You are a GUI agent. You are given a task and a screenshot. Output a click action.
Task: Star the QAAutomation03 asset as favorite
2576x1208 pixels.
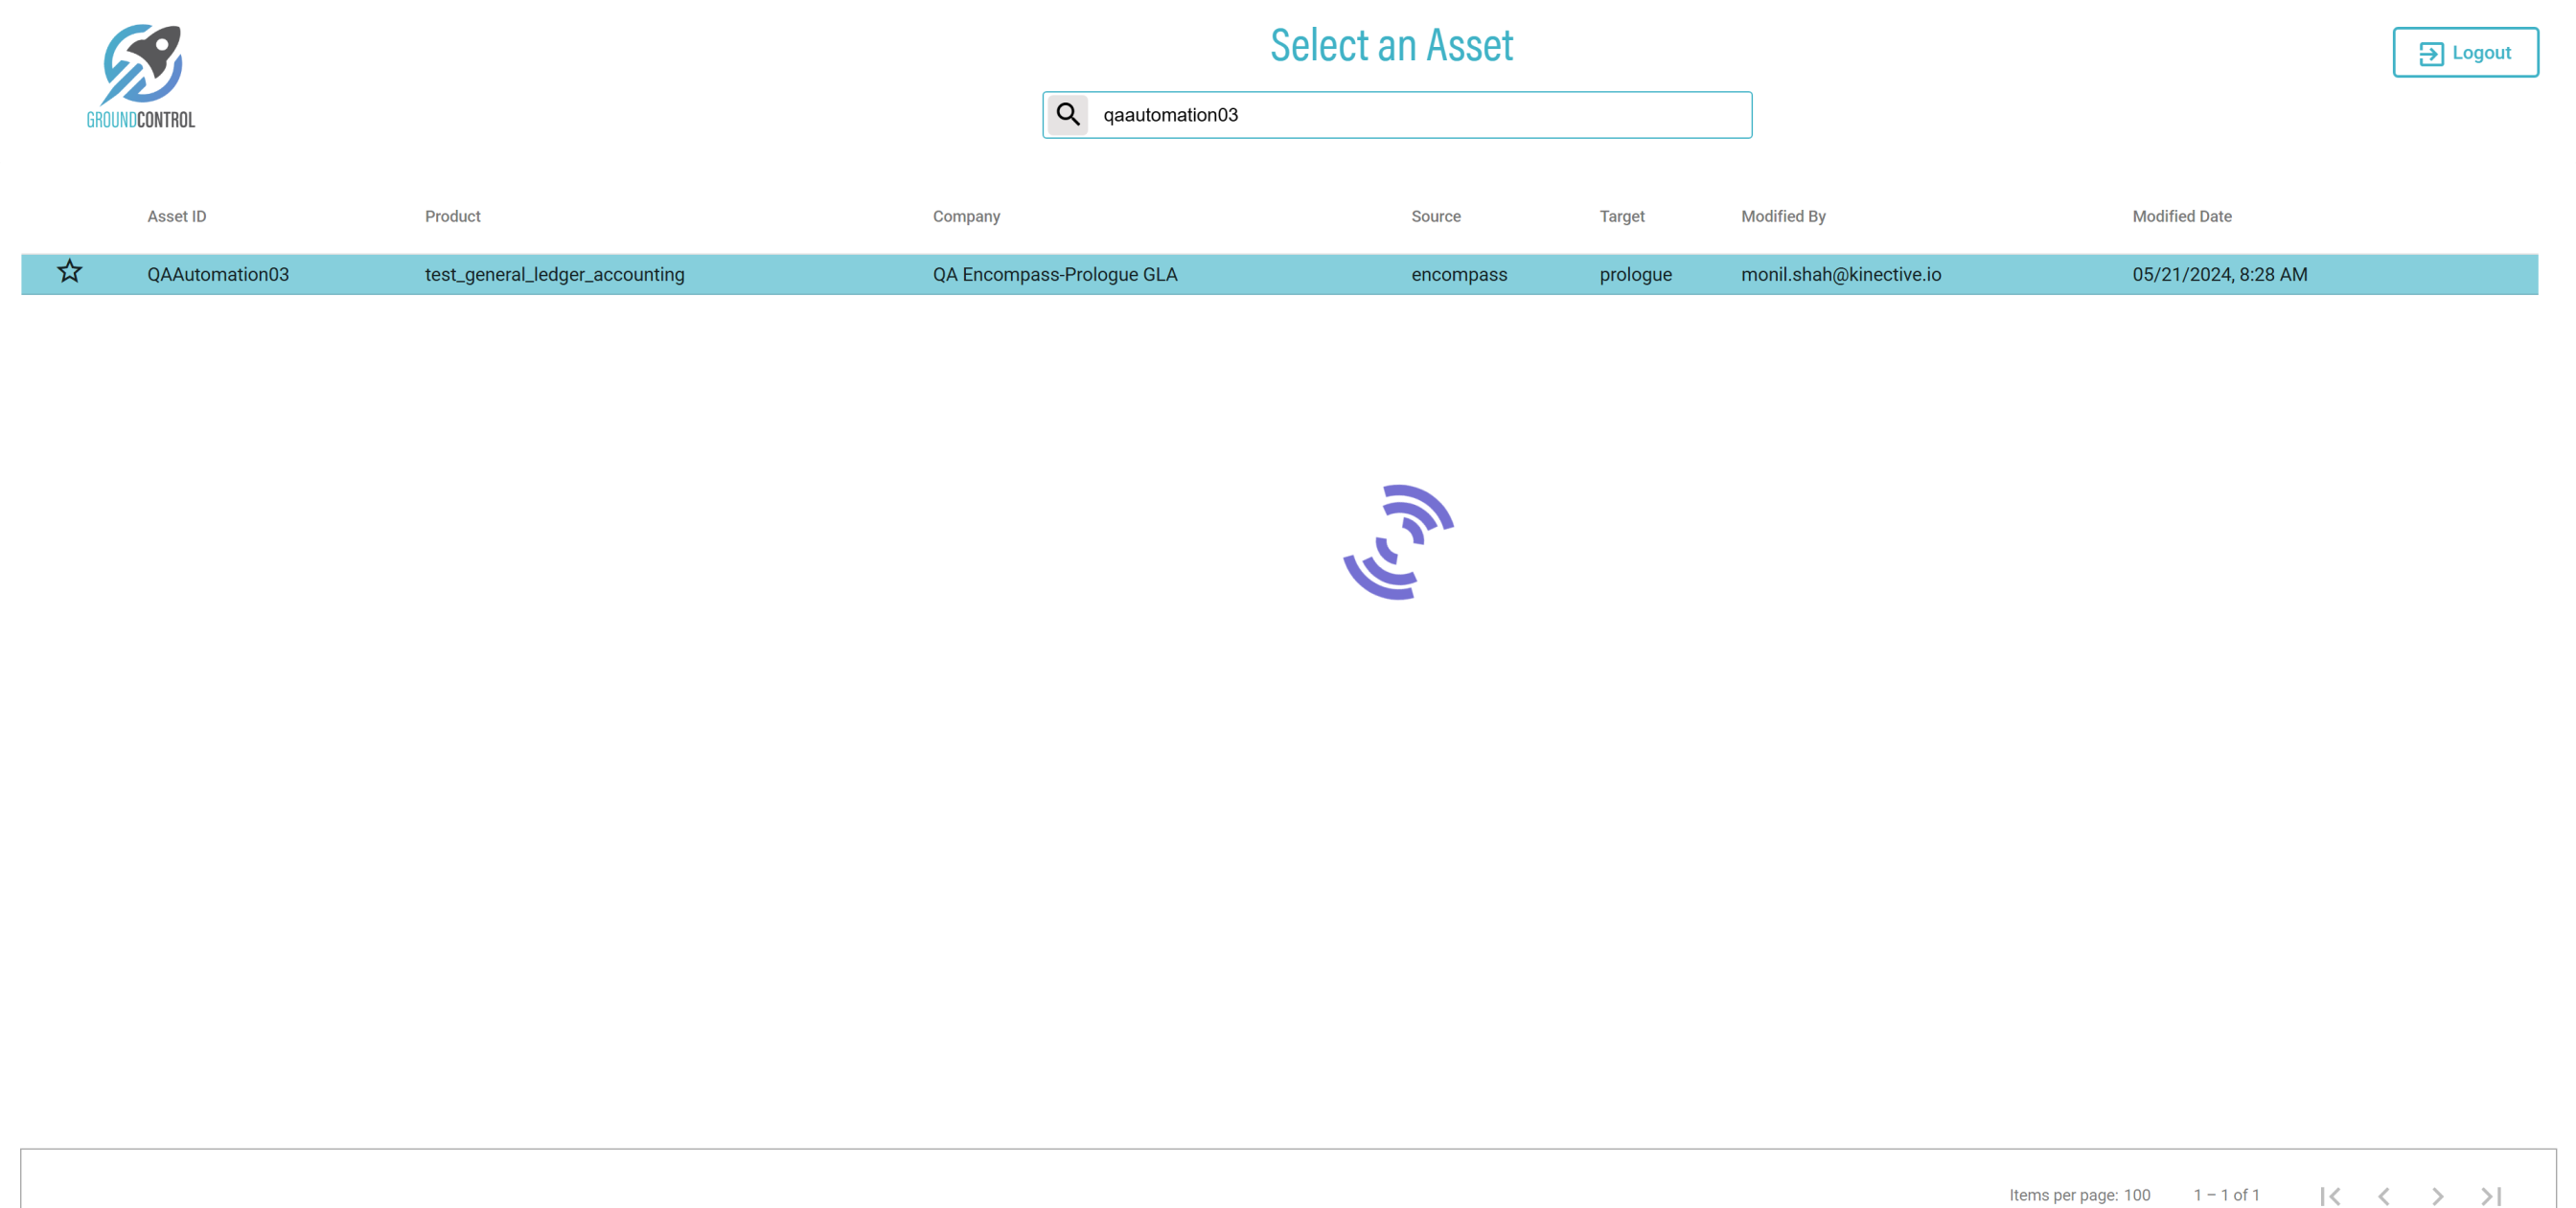pyautogui.click(x=69, y=272)
